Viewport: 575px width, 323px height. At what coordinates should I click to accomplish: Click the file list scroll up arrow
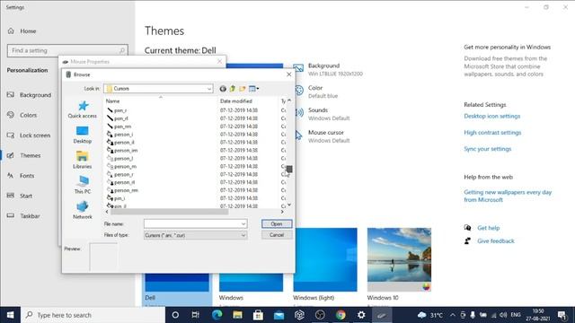coord(289,100)
